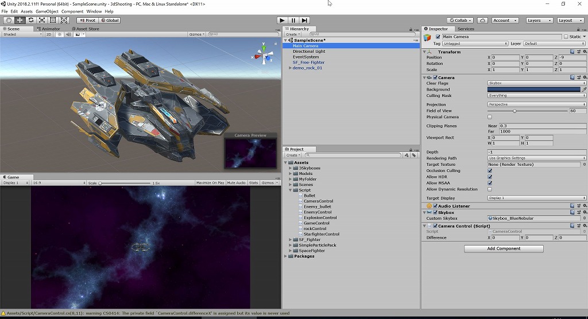Viewport: 588px width, 319px height.
Task: Toggle scene lighting icon
Action: (59, 34)
